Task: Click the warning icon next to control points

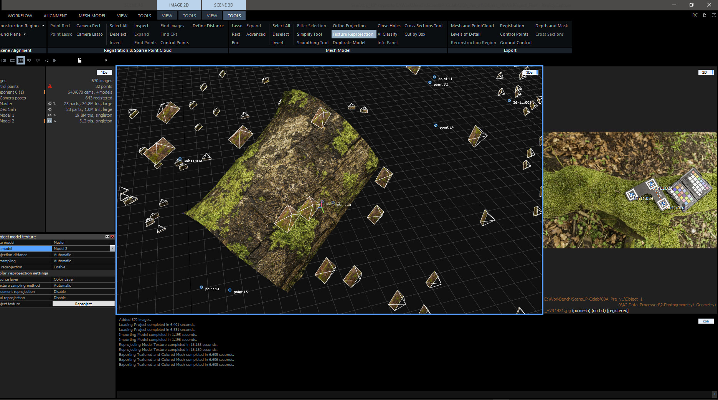Action: 50,86
